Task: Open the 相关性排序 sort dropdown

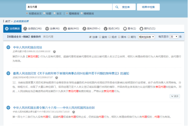Action: click(x=146, y=37)
